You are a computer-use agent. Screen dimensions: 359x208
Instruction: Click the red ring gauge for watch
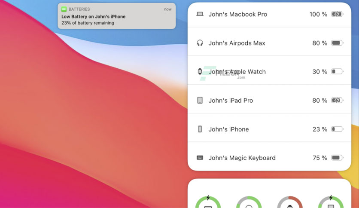[x=290, y=202]
